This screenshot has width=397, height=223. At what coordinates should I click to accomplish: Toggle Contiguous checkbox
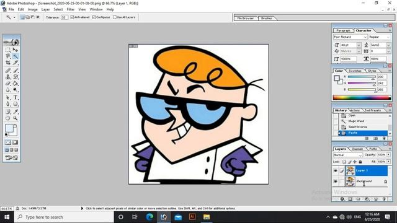pos(94,17)
